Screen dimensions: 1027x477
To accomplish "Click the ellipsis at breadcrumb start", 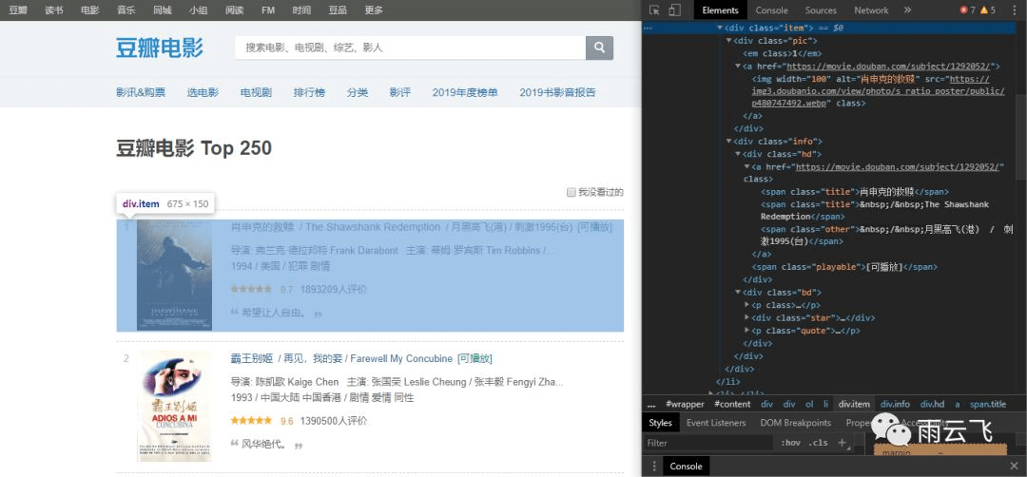I will pyautogui.click(x=651, y=405).
